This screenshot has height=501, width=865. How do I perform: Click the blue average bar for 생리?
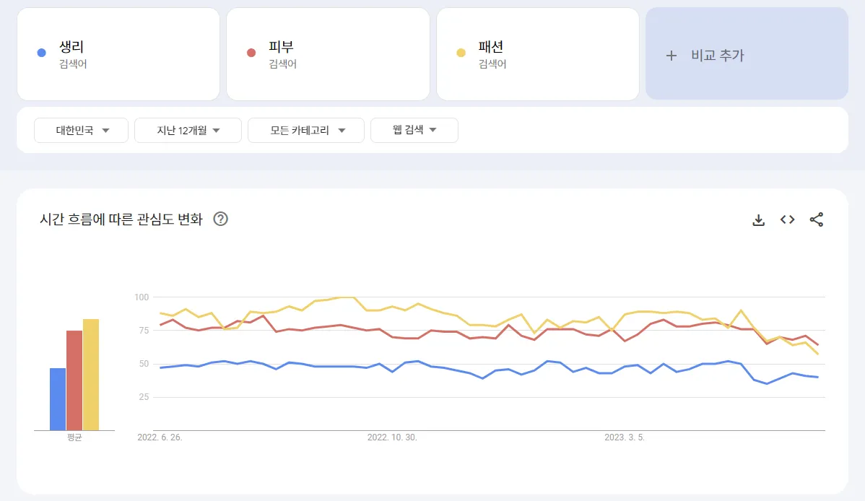(x=58, y=399)
